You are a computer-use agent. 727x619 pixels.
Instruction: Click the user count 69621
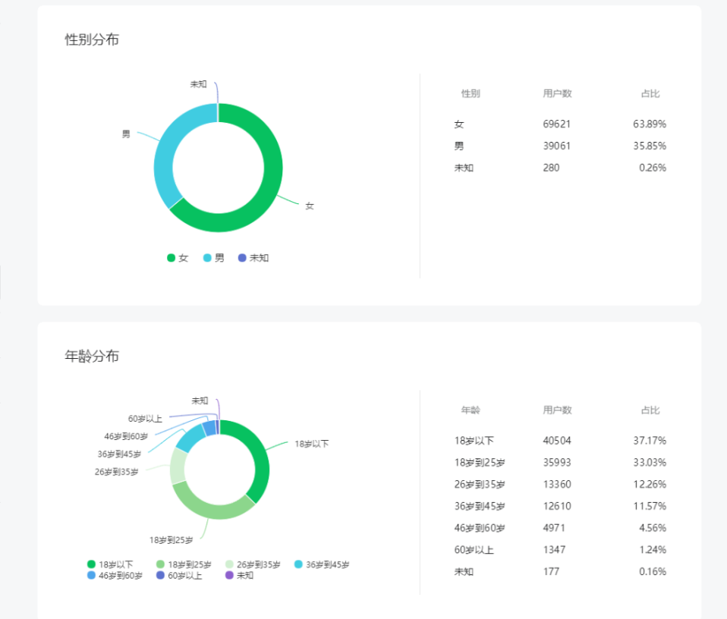(x=557, y=124)
